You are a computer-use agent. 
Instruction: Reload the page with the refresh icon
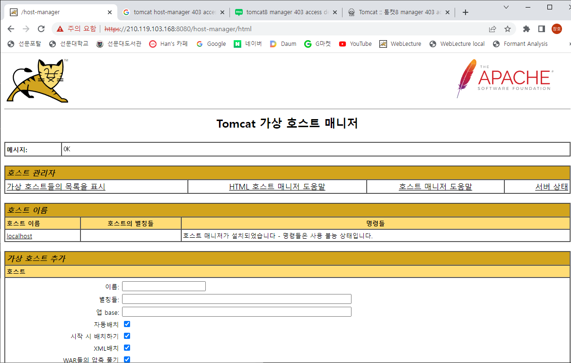[41, 29]
